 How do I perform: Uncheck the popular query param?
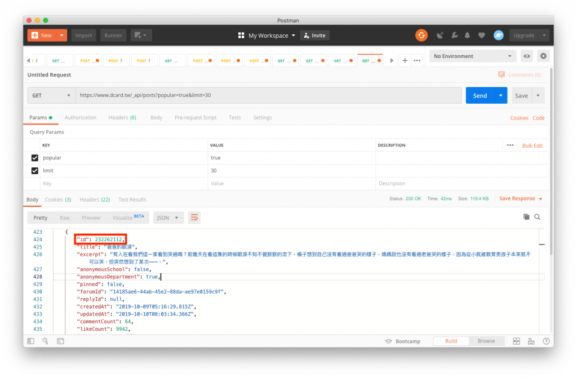[x=34, y=158]
